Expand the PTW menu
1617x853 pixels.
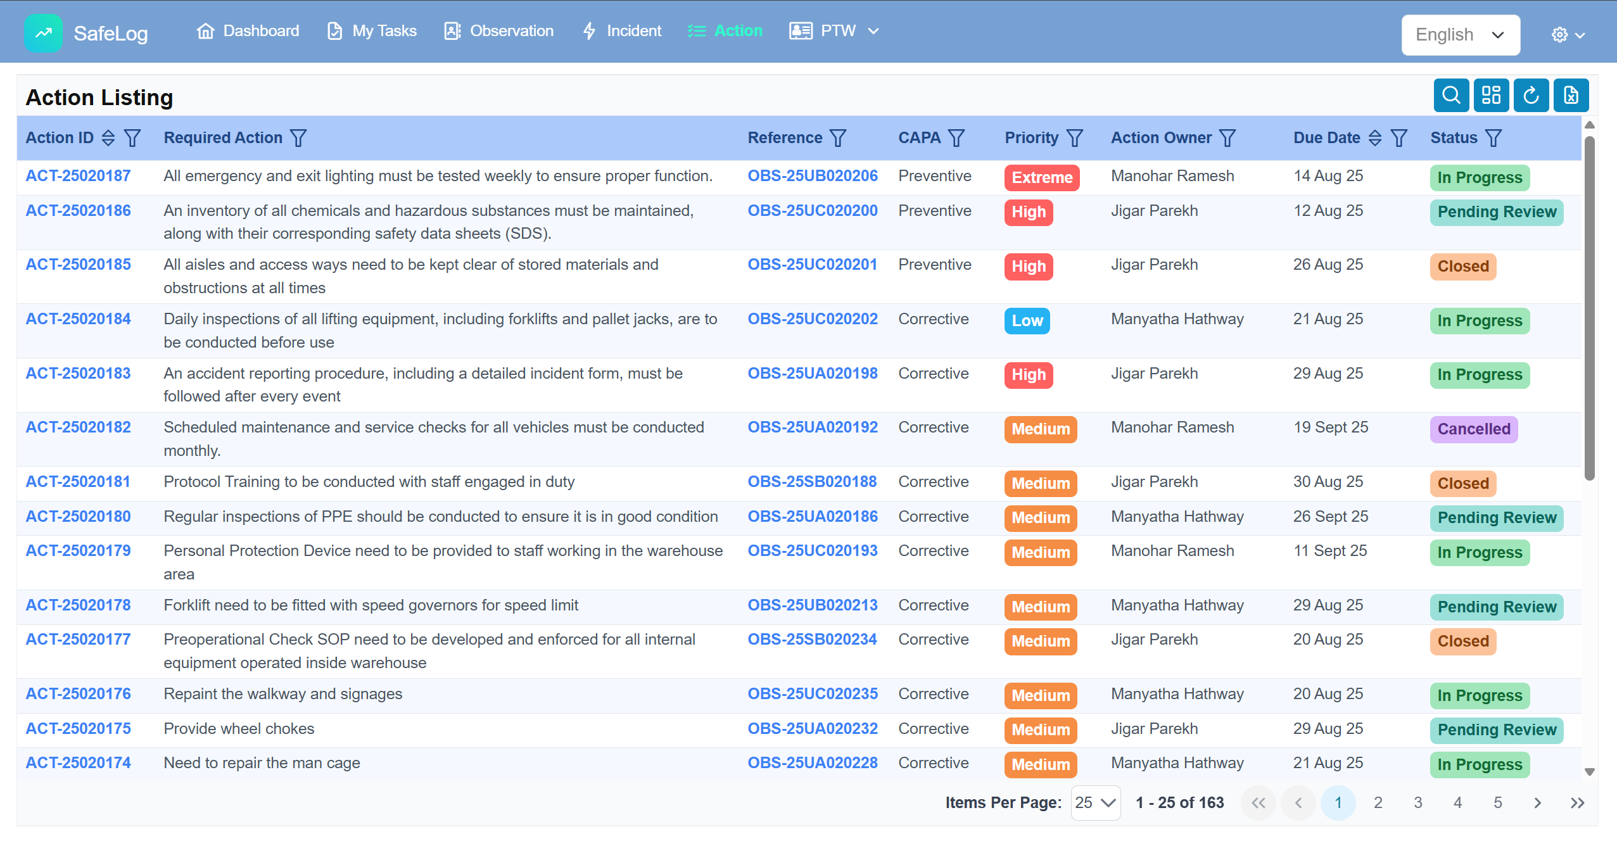(835, 31)
